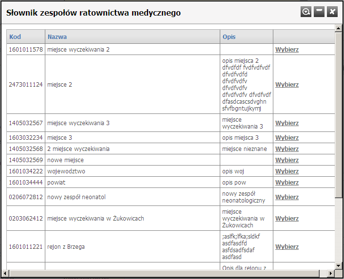Viewport: 344px width, 279px height.
Task: Choose Wybierz for nowe miejsce
Action: click(287, 160)
